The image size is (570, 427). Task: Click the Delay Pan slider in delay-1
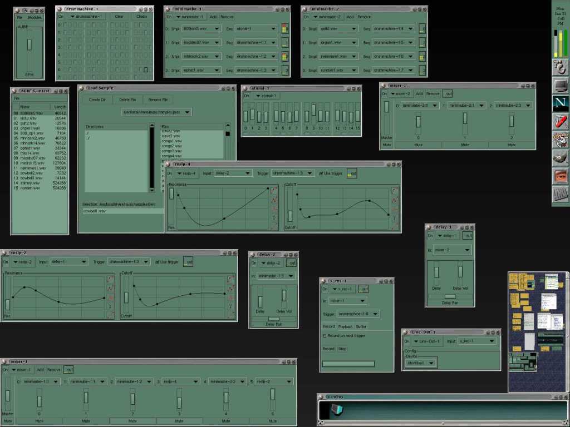pyautogui.click(x=450, y=297)
